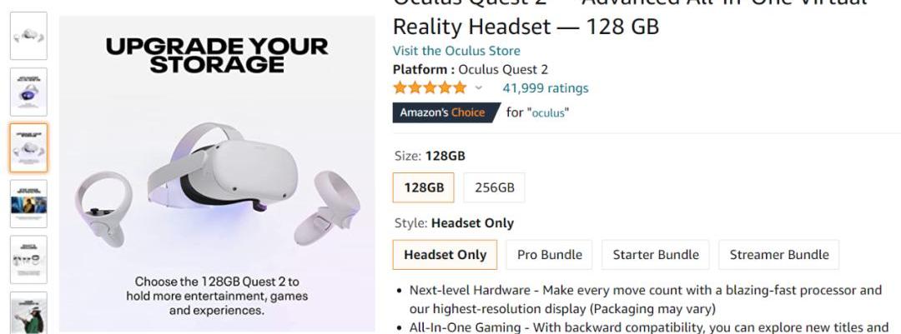
Task: Select the 128GB size option
Action: (424, 187)
